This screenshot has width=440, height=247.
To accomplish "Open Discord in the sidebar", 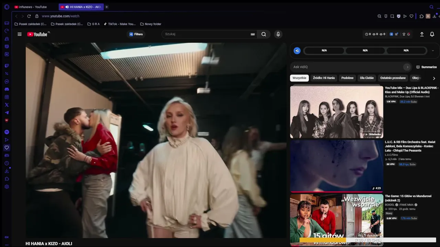I will (x=7, y=89).
